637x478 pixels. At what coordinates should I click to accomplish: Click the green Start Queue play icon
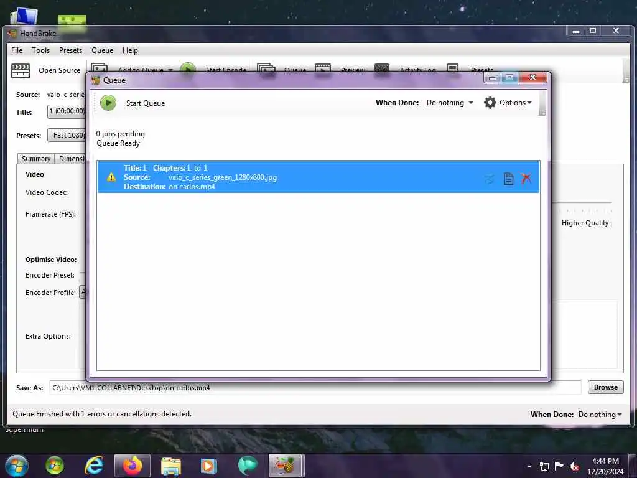(108, 103)
